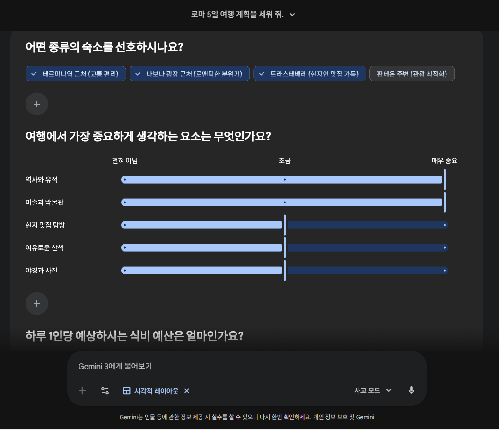Screen dimensions: 499x430
Task: Select the 판테온 주변 (관광 최적화) option
Action: 411,73
